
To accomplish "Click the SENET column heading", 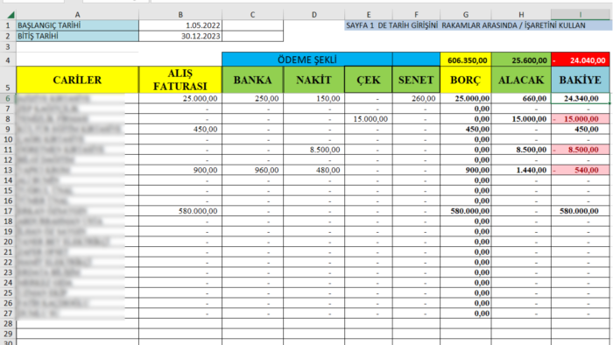I will (x=416, y=80).
